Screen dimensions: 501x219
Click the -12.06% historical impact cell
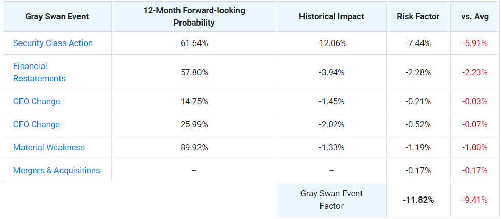point(331,43)
